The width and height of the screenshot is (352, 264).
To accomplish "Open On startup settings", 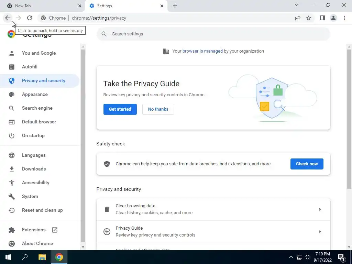I will (x=40, y=135).
